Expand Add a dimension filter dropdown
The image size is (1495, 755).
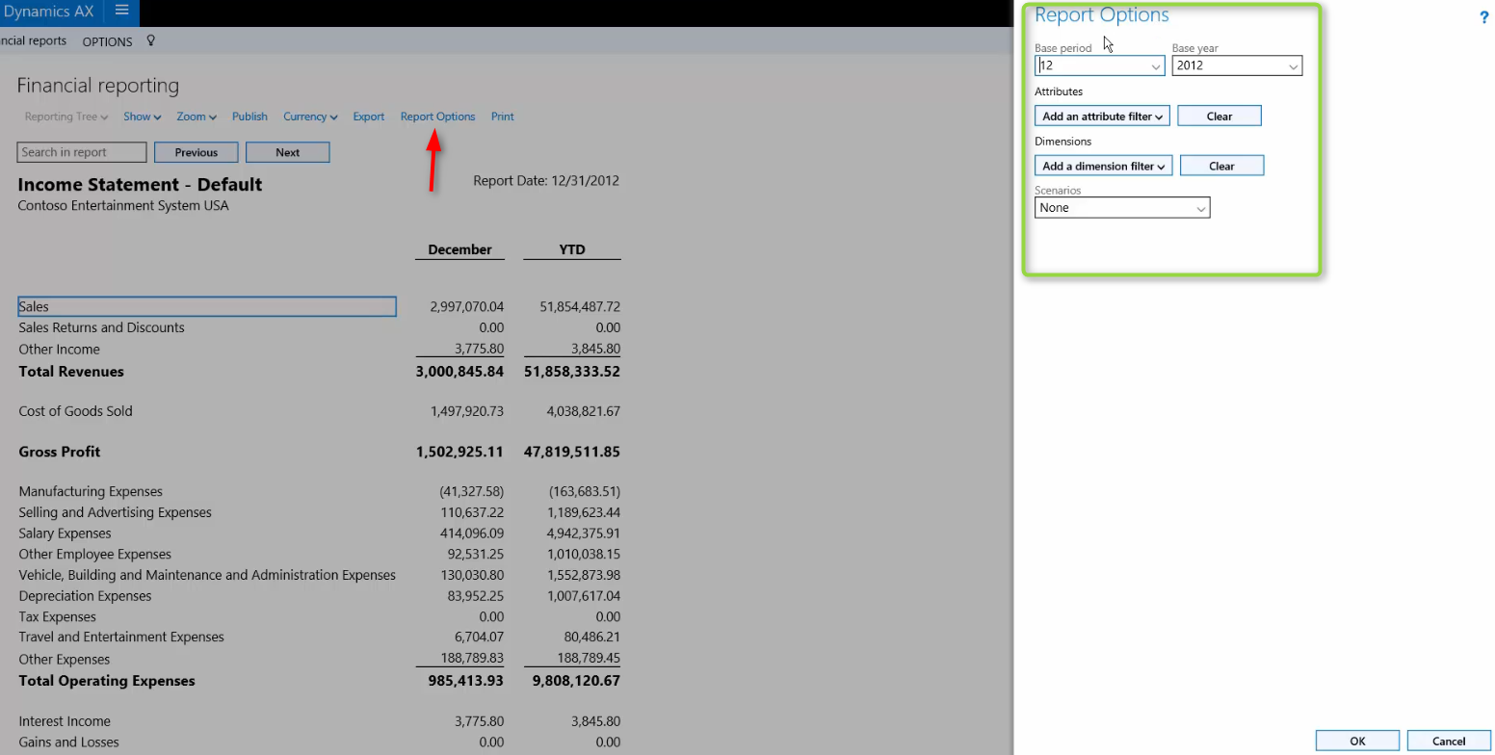(1104, 166)
